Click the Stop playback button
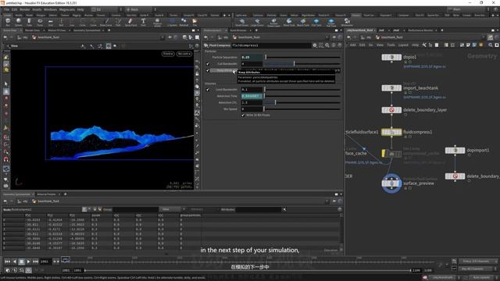The width and height of the screenshot is (500, 281). coord(21,261)
